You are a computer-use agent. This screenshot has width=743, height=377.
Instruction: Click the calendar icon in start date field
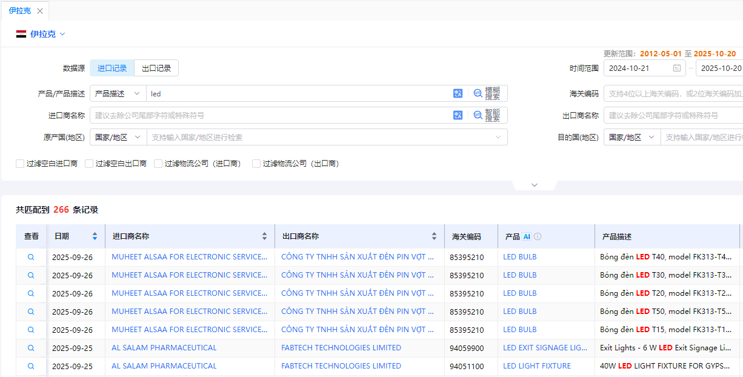tap(677, 68)
